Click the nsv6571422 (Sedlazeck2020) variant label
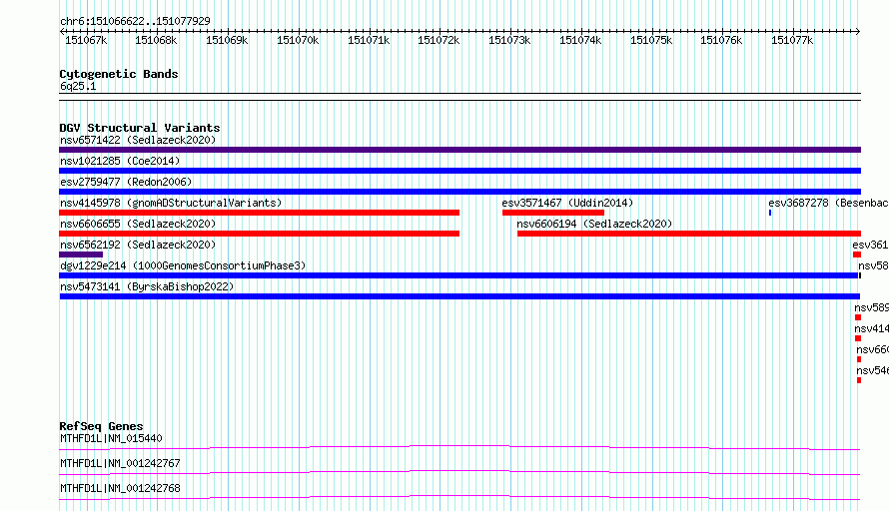This screenshot has height=511, width=889. pyautogui.click(x=138, y=140)
